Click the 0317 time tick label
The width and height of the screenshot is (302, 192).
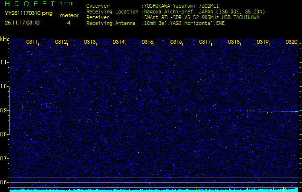(x=205, y=42)
